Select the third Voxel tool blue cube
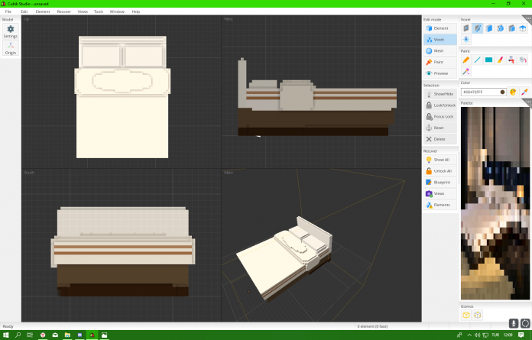 (489, 28)
